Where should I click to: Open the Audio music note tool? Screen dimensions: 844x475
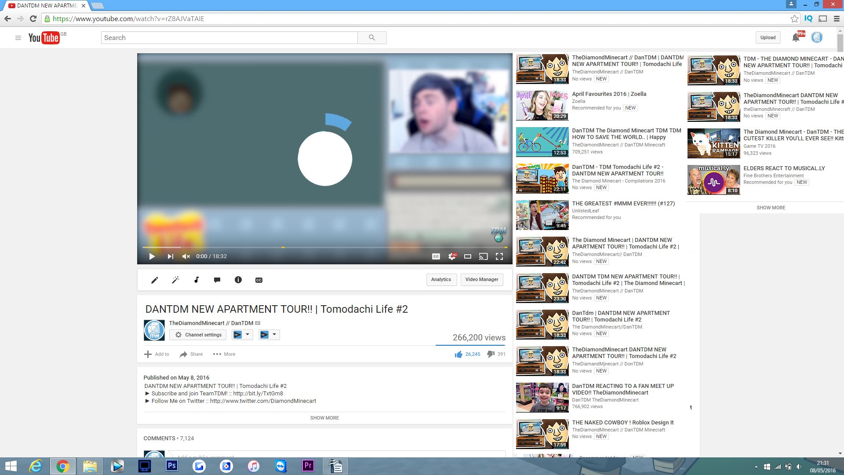pyautogui.click(x=196, y=280)
